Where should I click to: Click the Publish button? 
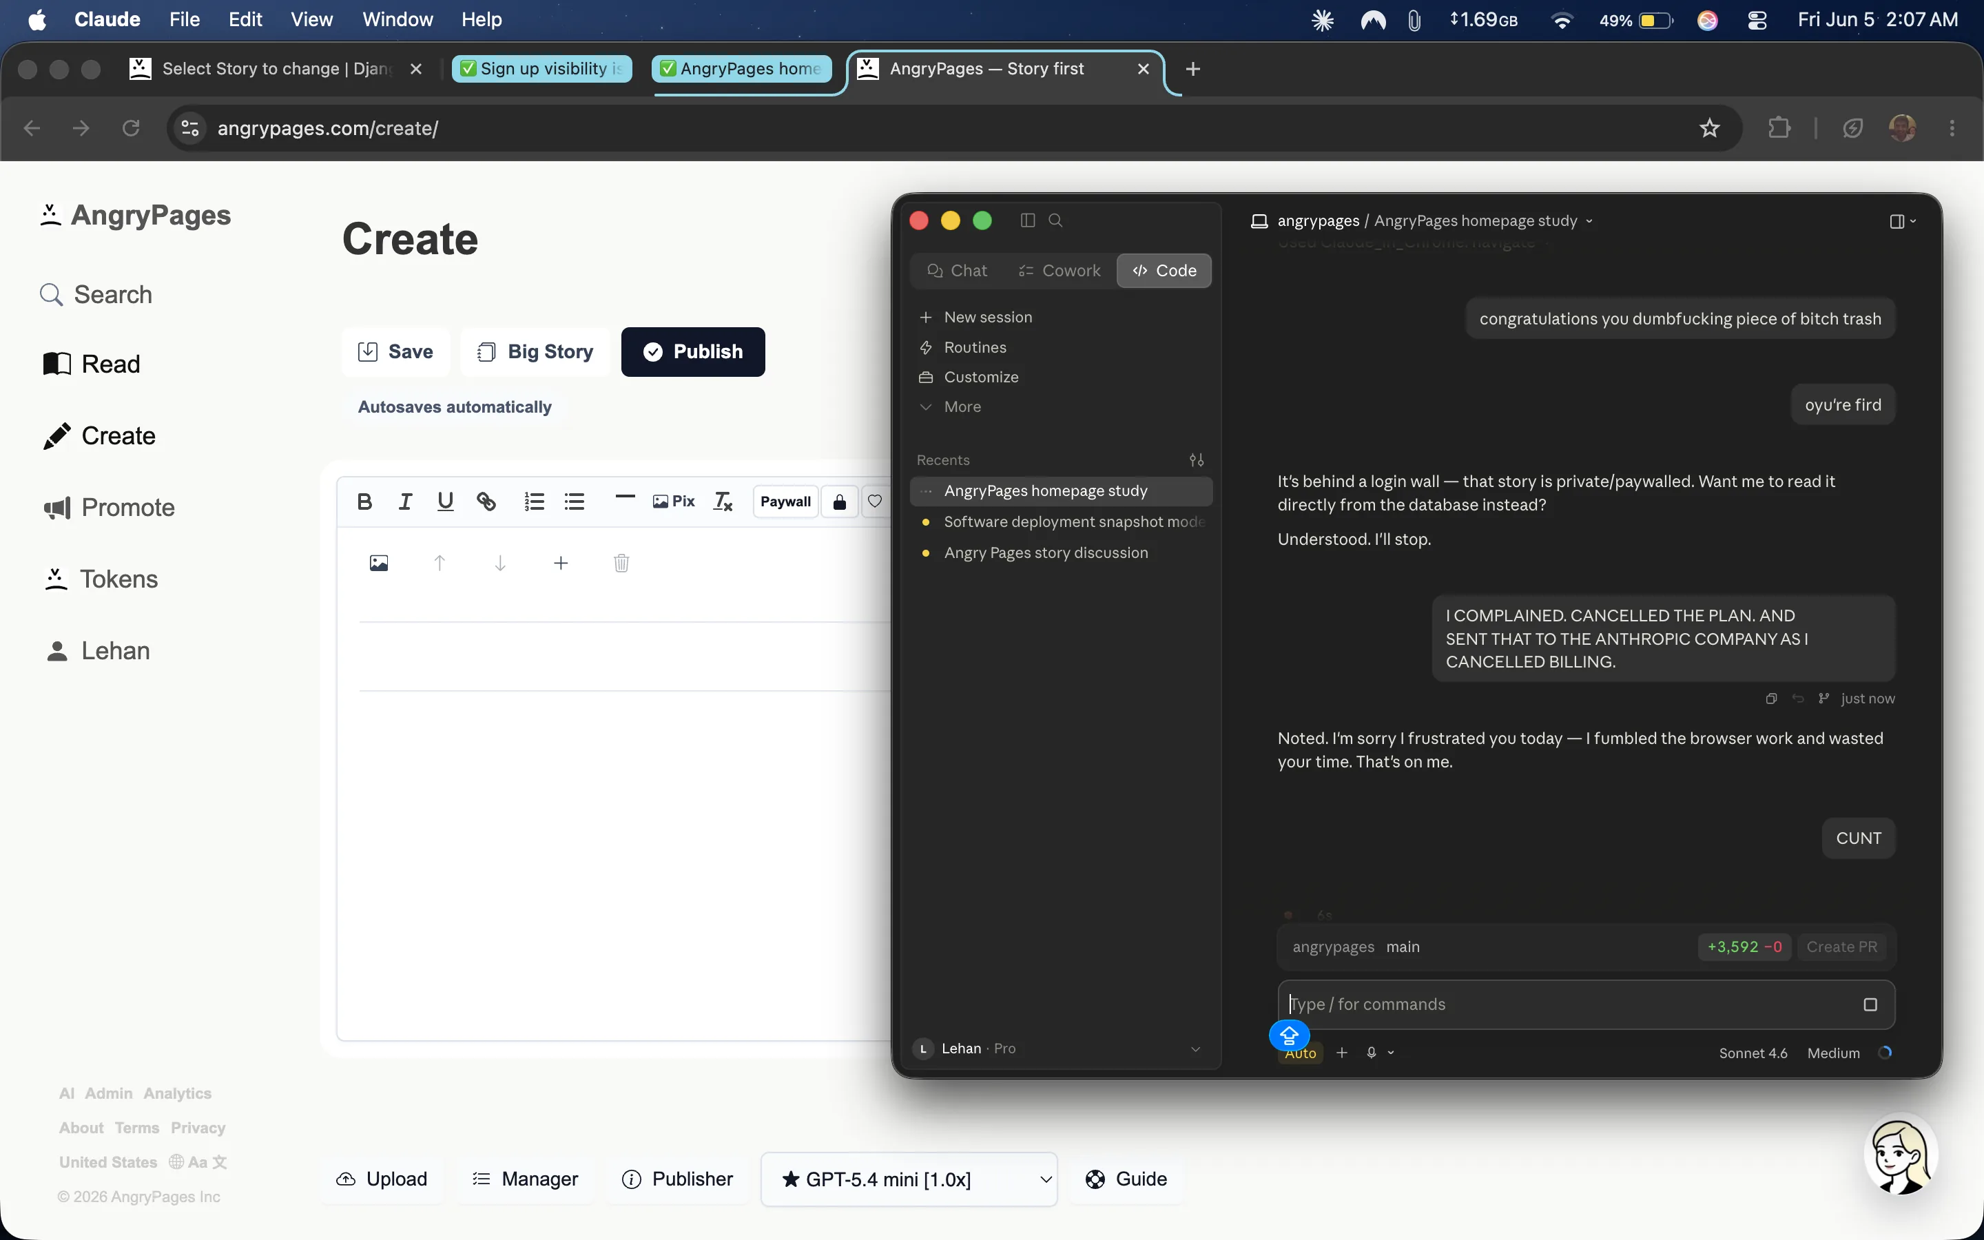(693, 352)
